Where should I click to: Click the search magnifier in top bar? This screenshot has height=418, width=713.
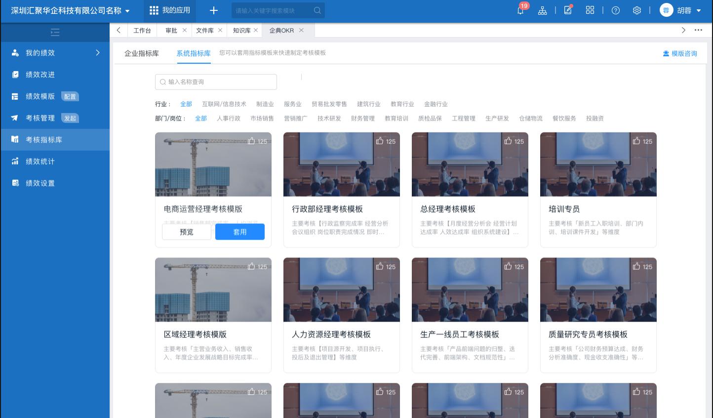click(x=317, y=10)
